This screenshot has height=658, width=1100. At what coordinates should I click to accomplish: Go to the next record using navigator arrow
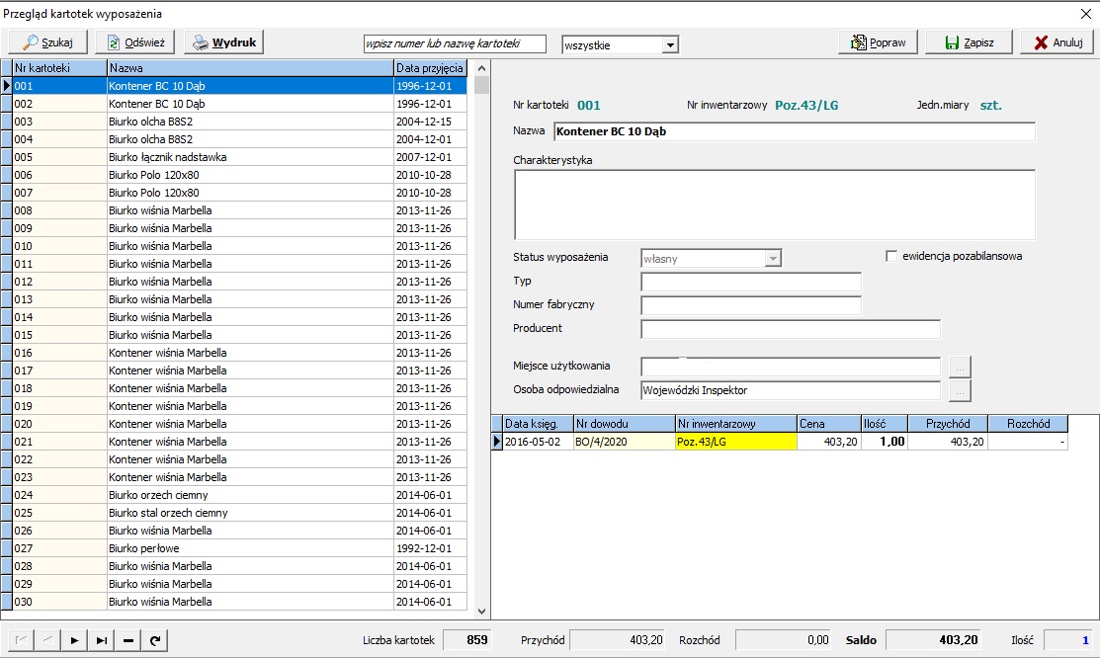(74, 640)
